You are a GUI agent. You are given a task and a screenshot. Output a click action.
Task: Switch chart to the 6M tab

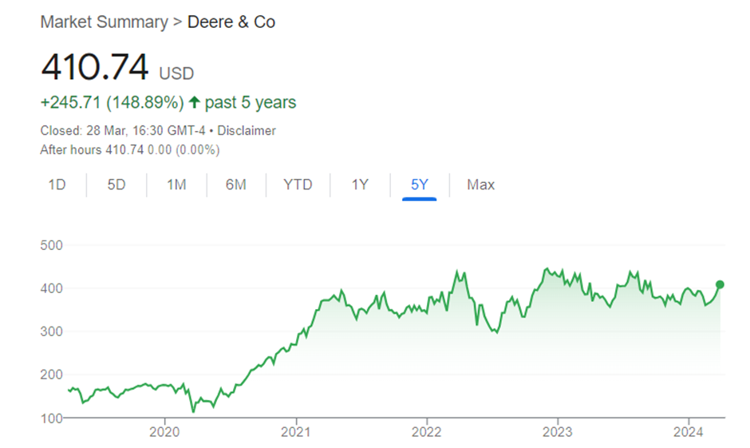coord(236,184)
